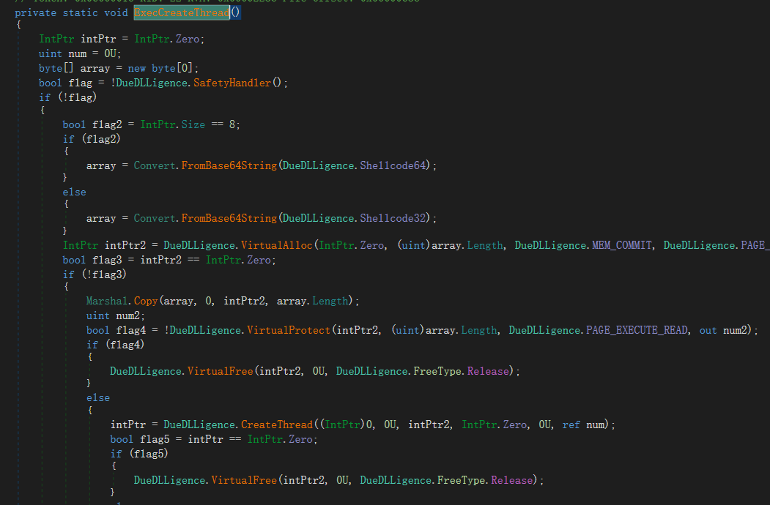770x505 pixels.
Task: Jump to the Shellcode64 field reference
Action: pos(393,165)
